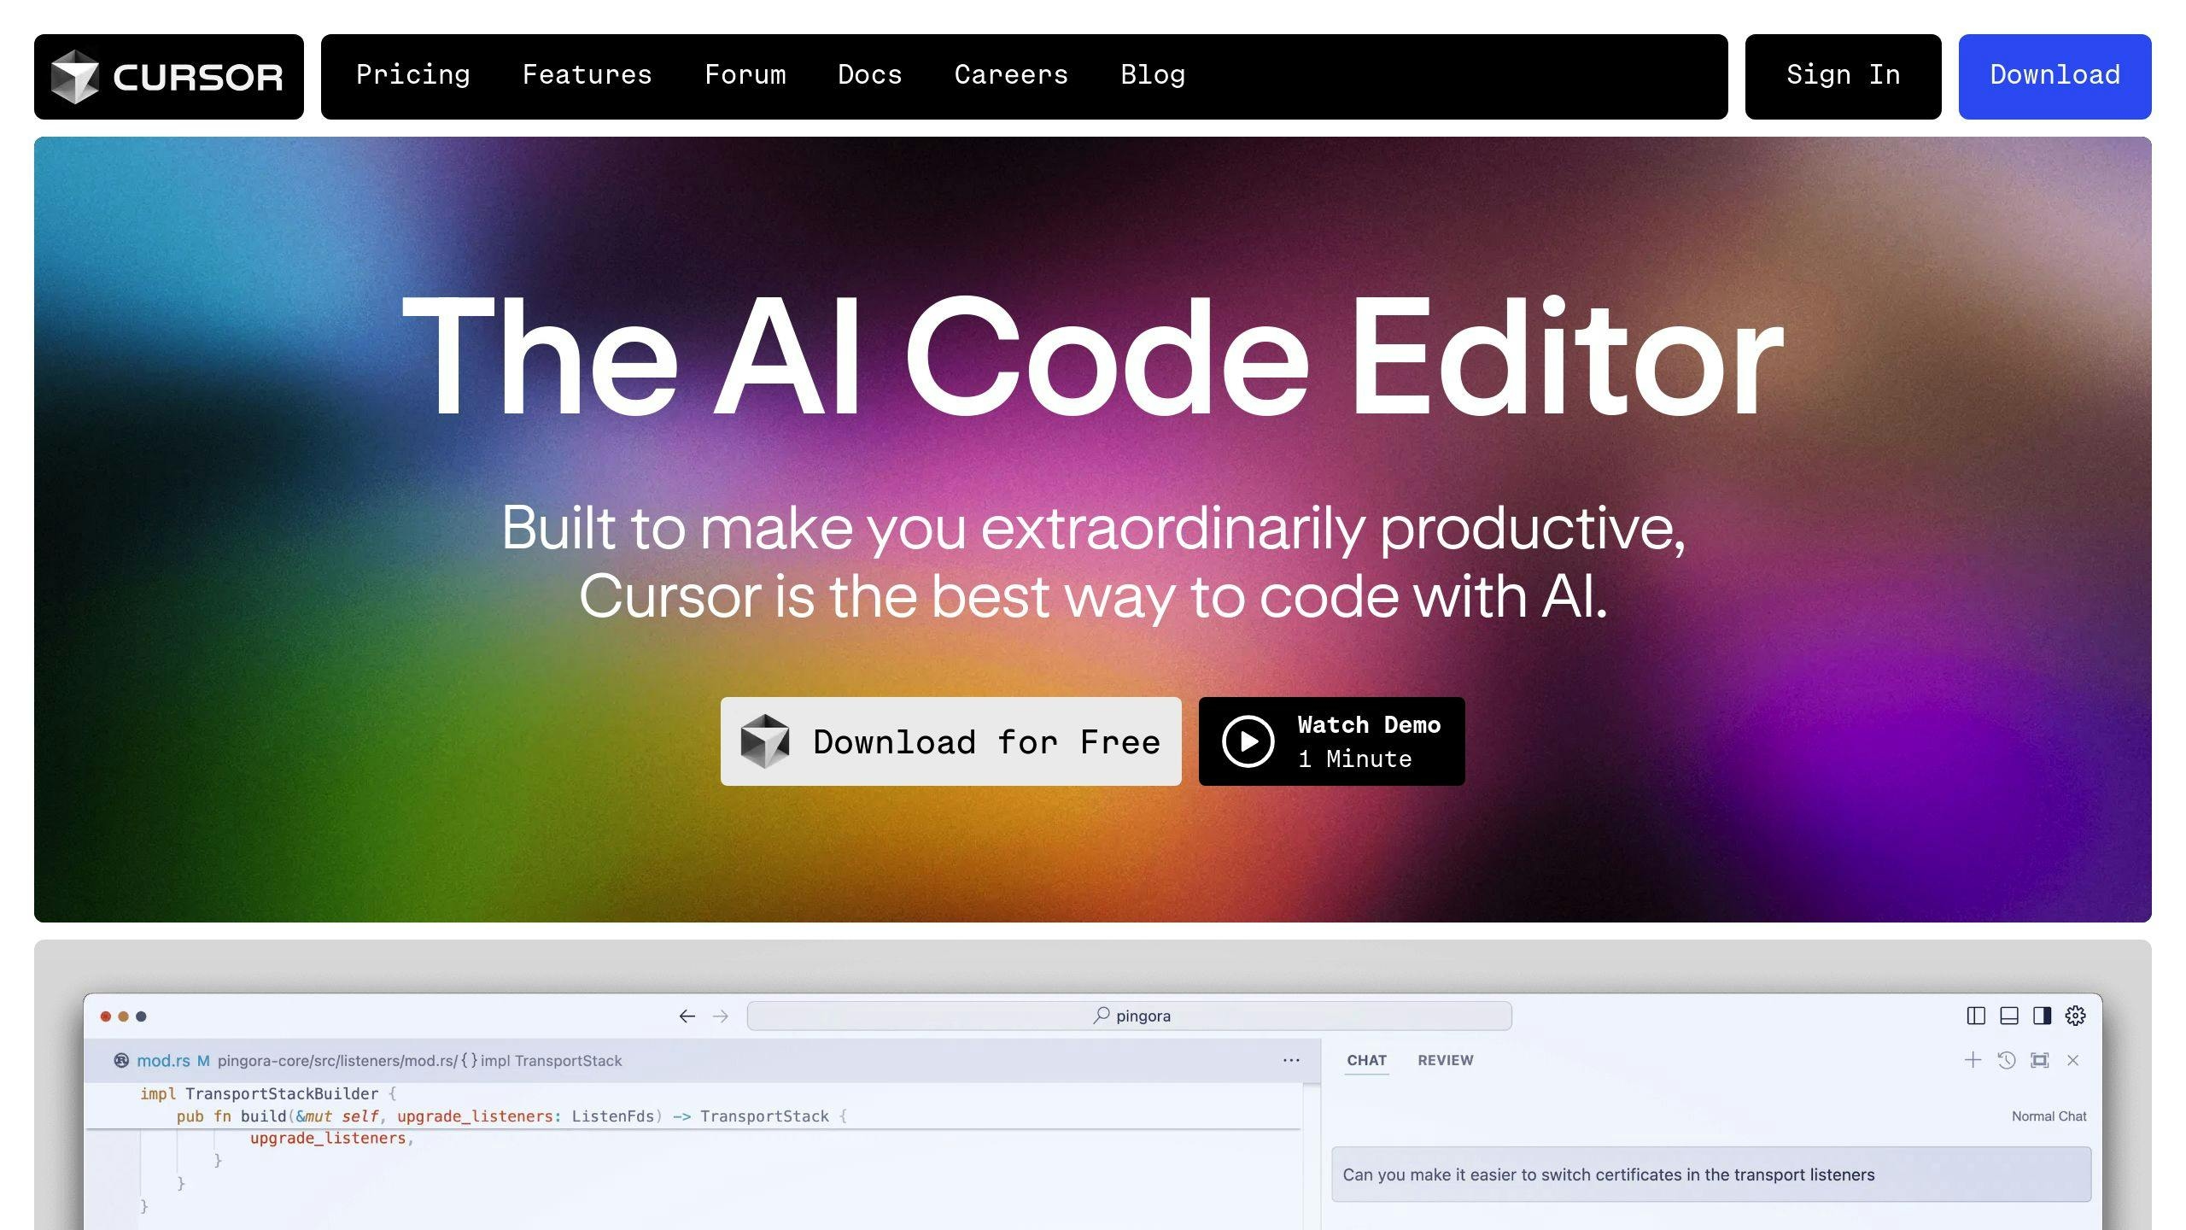2186x1230 pixels.
Task: Click the back navigation arrow in editor
Action: pos(687,1016)
